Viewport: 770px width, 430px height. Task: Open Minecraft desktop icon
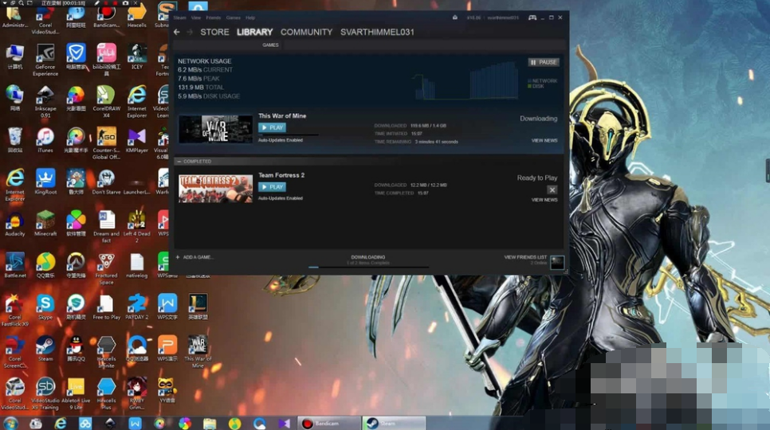click(x=45, y=224)
